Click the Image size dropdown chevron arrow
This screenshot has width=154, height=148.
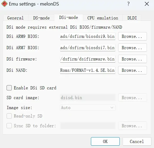tap(112, 108)
